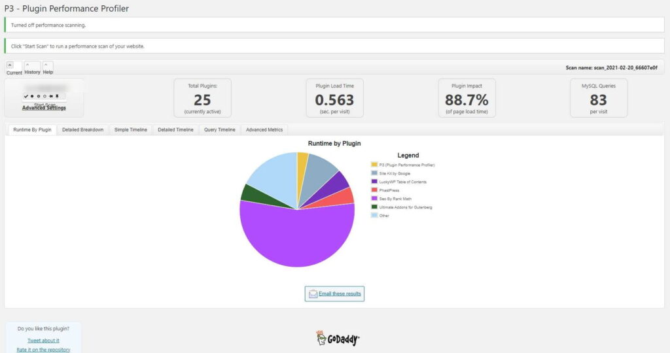The height and width of the screenshot is (353, 670).
Task: Click the Turned off performance scanning notice
Action: [x=334, y=25]
